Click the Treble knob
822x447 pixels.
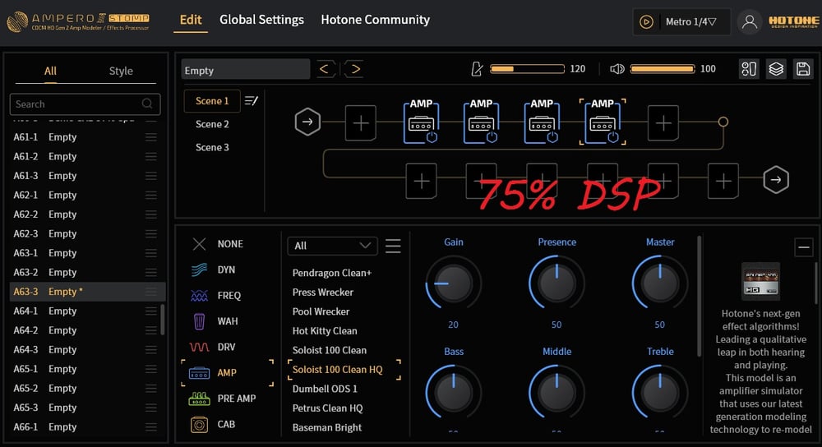pyautogui.click(x=659, y=392)
